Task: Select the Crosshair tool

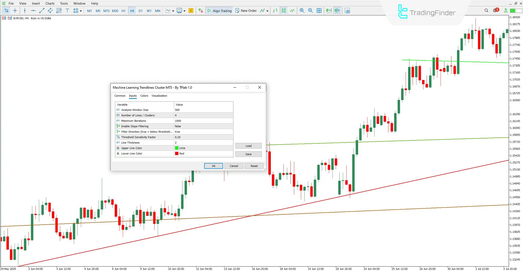Action: point(15,11)
